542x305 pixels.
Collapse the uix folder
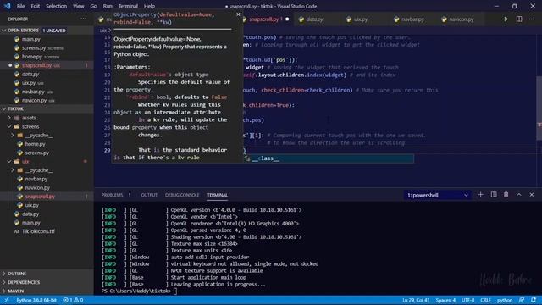[x=25, y=162]
